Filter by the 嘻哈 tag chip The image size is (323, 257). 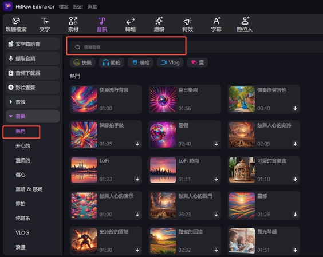140,62
